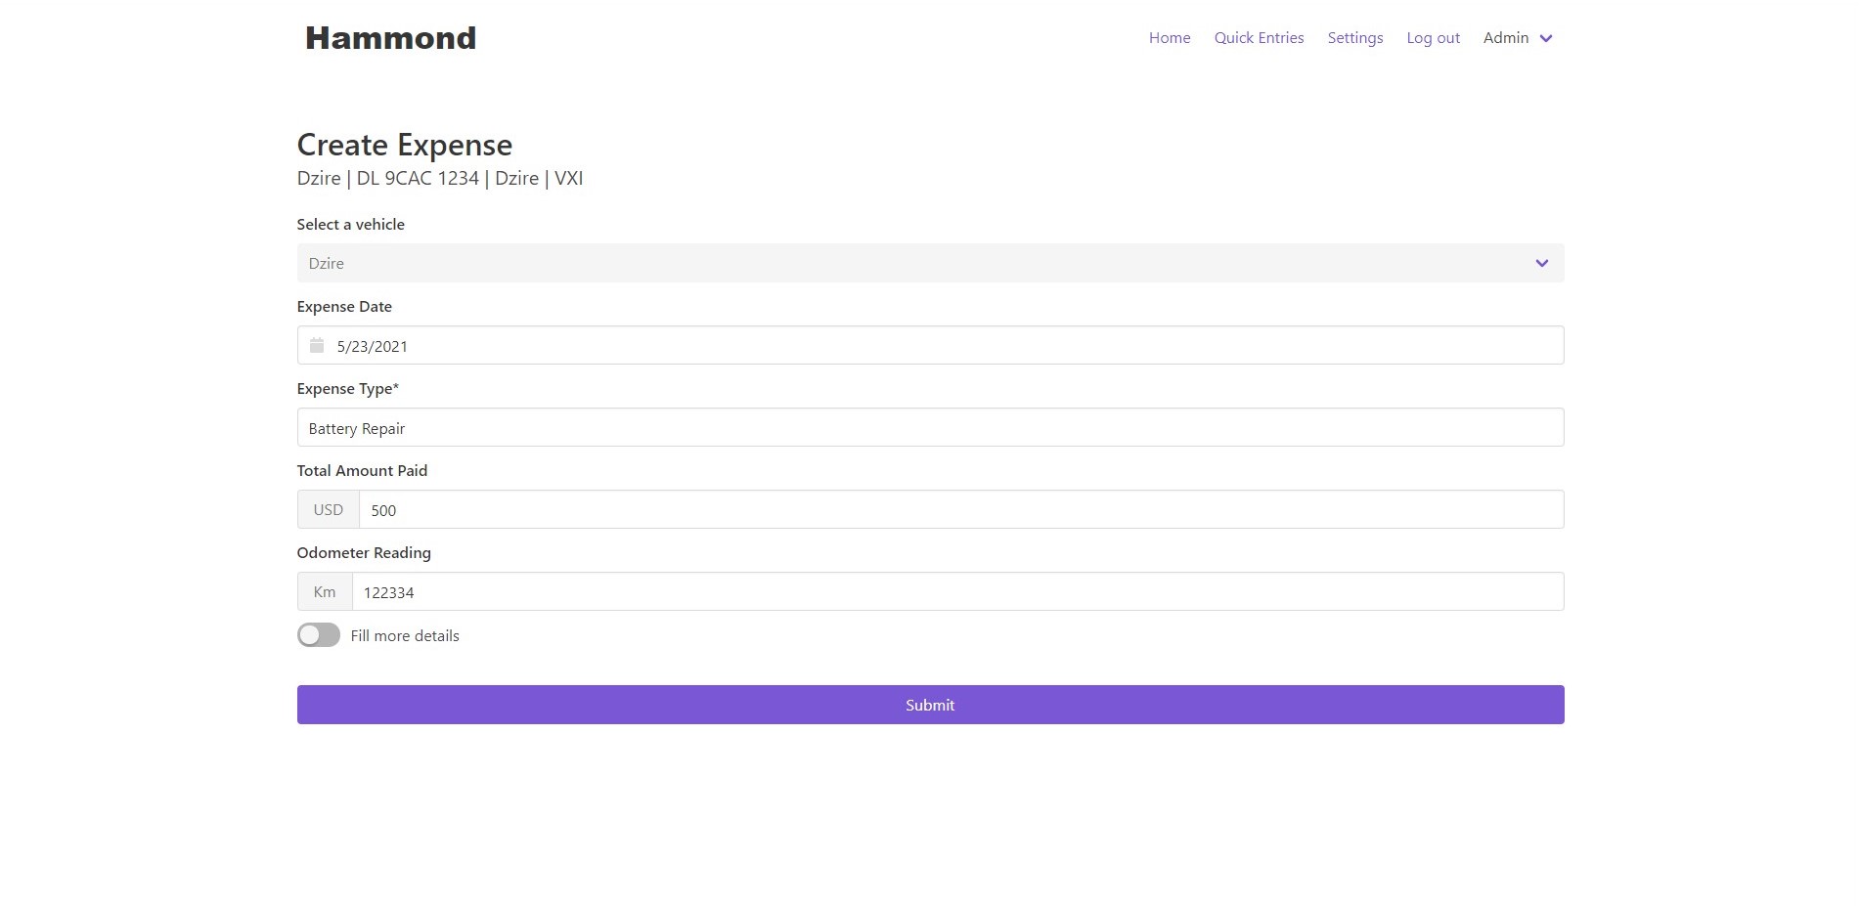Expand the Admin user menu
The image size is (1859, 906).
(x=1506, y=38)
